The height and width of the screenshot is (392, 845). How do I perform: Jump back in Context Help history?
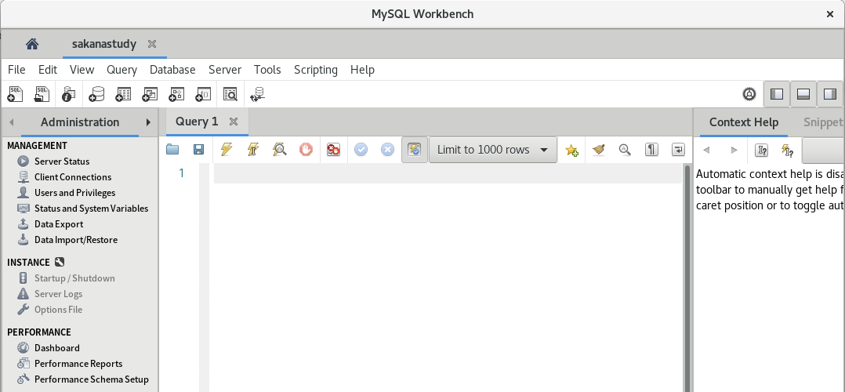point(706,150)
